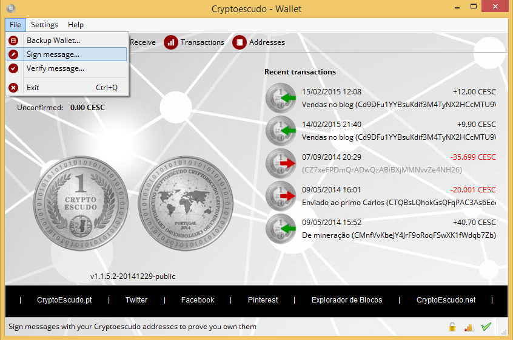Click the Addresses book icon
513x340 pixels.
(x=239, y=42)
